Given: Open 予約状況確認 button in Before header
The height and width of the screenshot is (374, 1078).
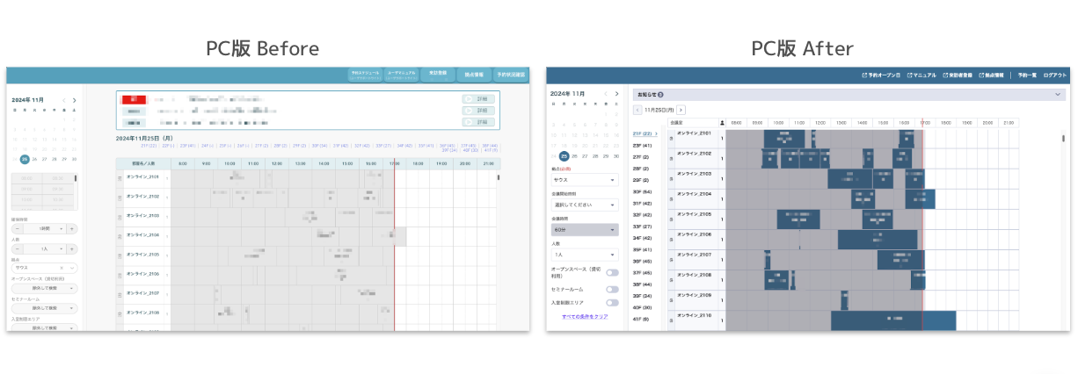Looking at the screenshot, I should pyautogui.click(x=510, y=75).
